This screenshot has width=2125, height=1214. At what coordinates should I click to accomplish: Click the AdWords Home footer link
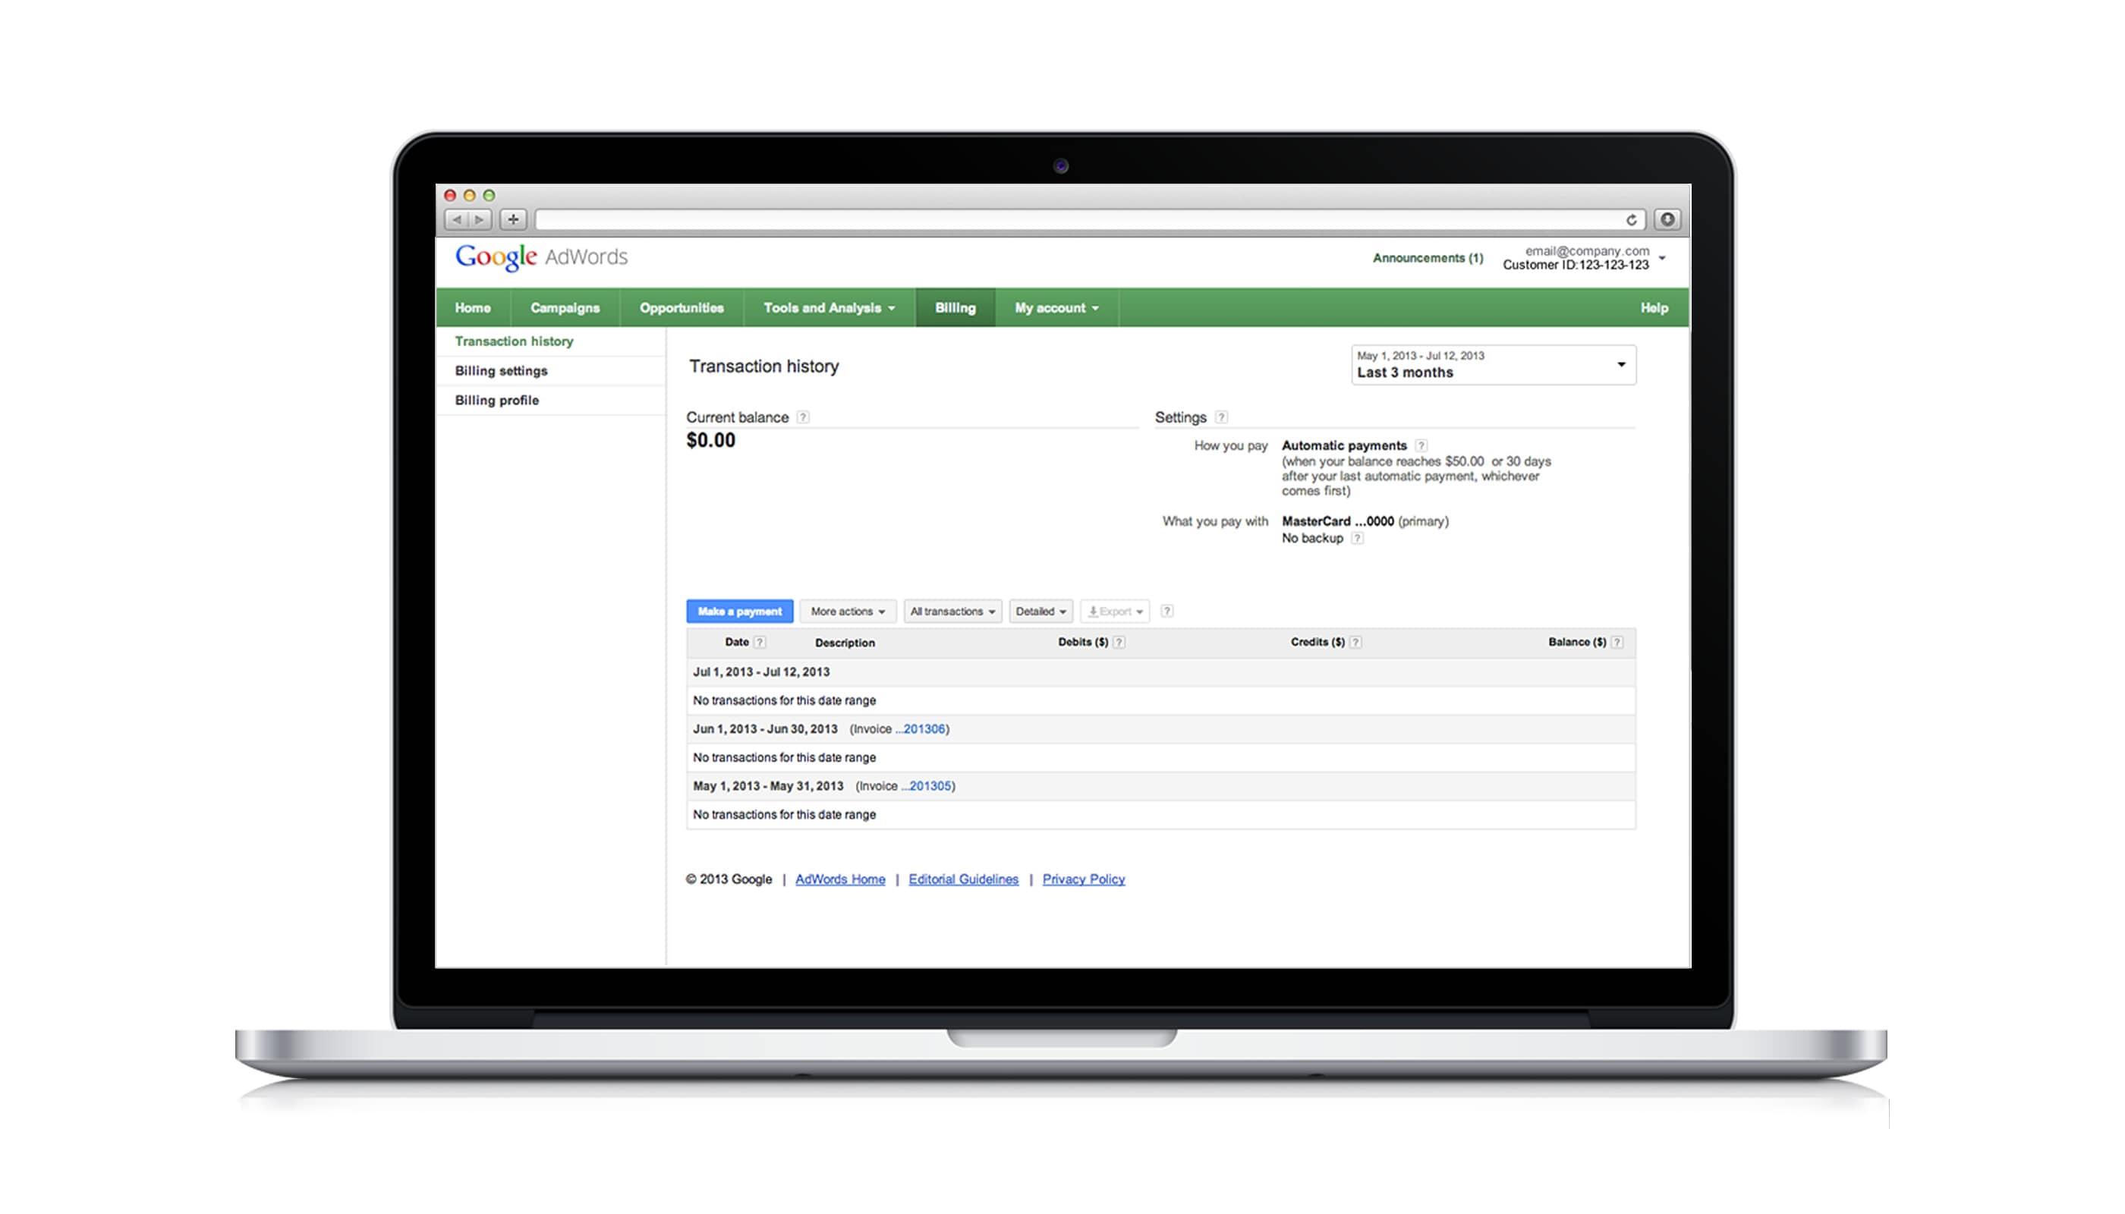(840, 880)
